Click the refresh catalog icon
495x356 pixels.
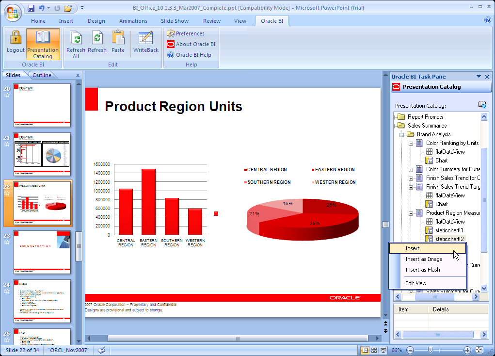pos(482,105)
